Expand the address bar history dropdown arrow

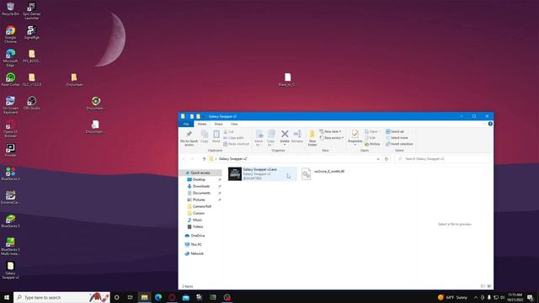pyautogui.click(x=378, y=159)
